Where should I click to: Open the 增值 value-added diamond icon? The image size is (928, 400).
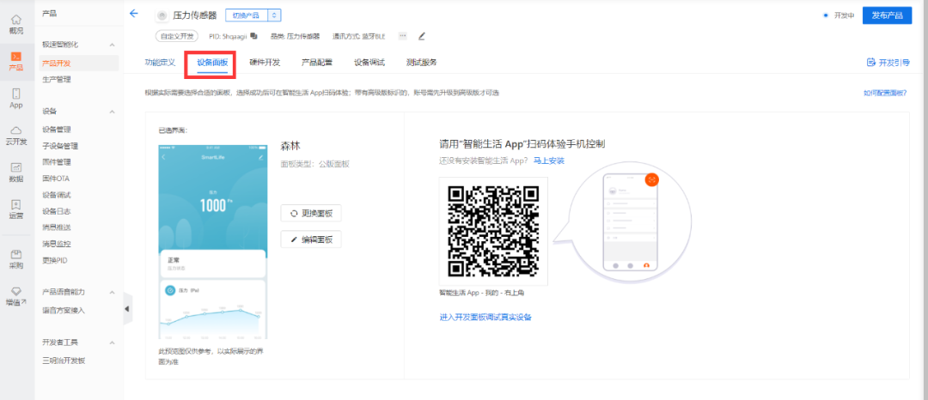coord(16,291)
